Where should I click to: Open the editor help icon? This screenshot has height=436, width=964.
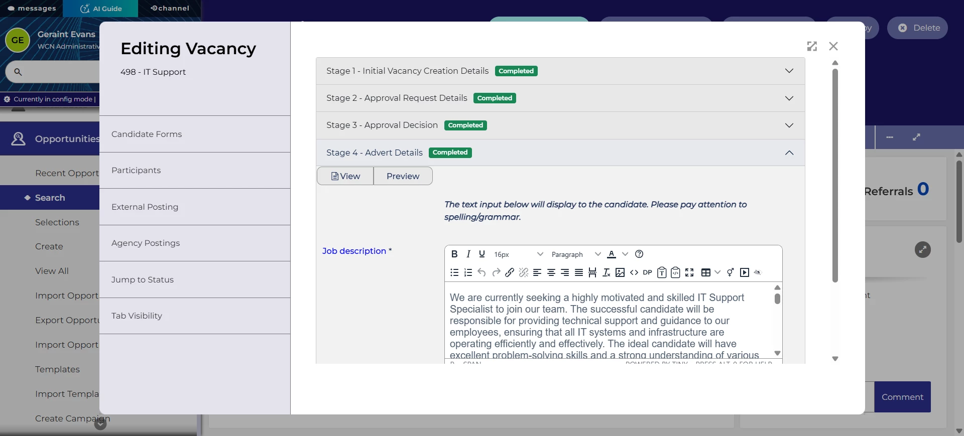(x=639, y=254)
